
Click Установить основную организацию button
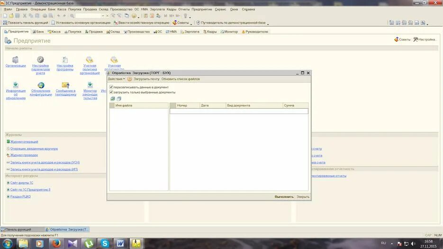(x=81, y=23)
